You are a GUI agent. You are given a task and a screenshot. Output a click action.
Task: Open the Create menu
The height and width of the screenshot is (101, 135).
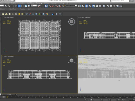[x=7, y=3]
